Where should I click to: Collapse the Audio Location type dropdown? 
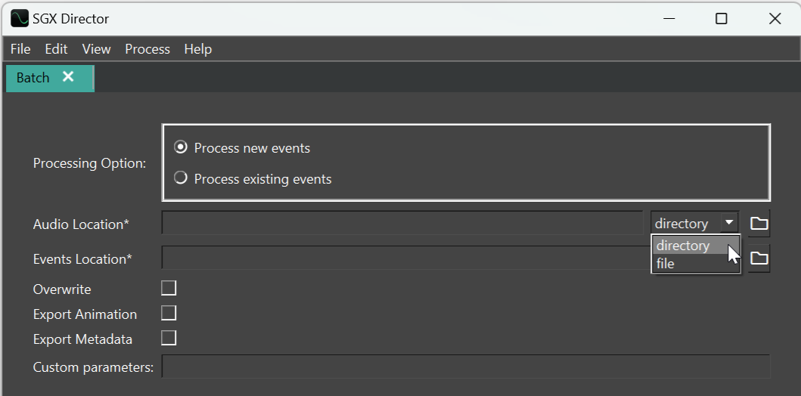[x=728, y=223]
